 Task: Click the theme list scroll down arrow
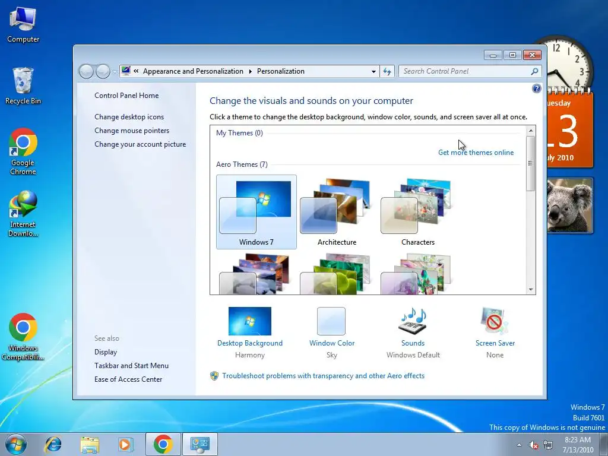(531, 290)
